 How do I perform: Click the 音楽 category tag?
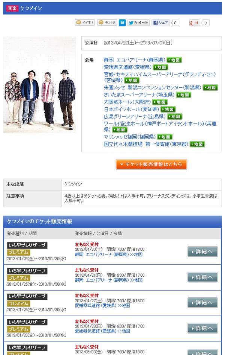coord(12,8)
